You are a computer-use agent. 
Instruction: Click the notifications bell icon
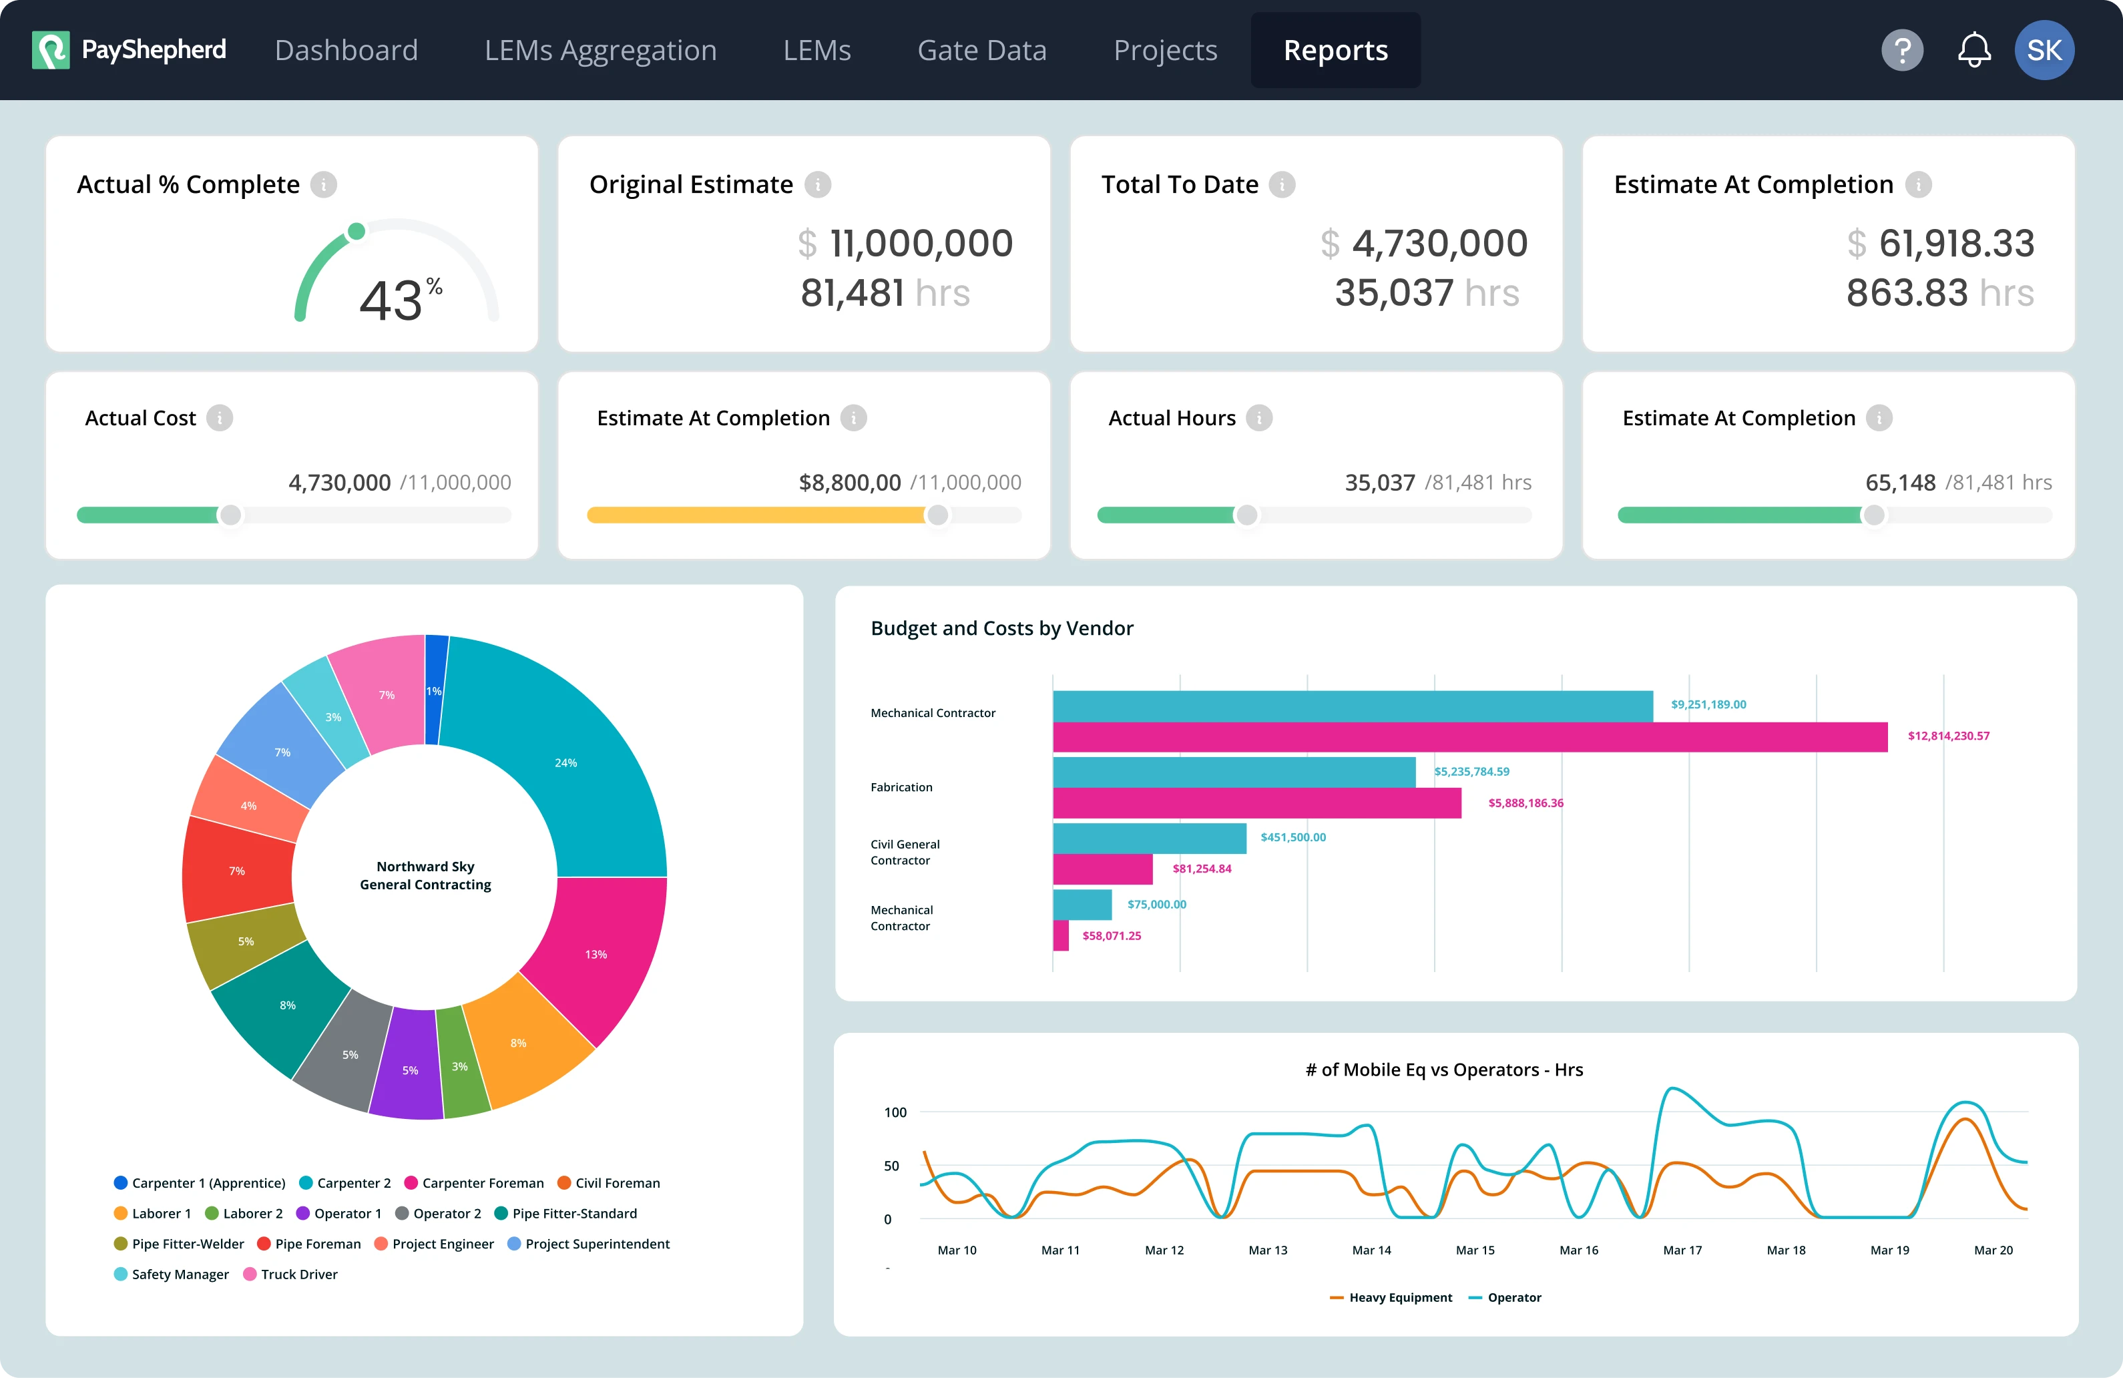pos(1974,50)
